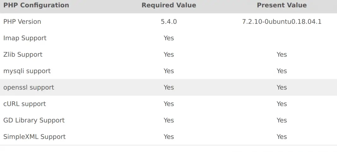The height and width of the screenshot is (152, 337).
Task: Click the present Yes for Zlib Support
Action: [281, 54]
